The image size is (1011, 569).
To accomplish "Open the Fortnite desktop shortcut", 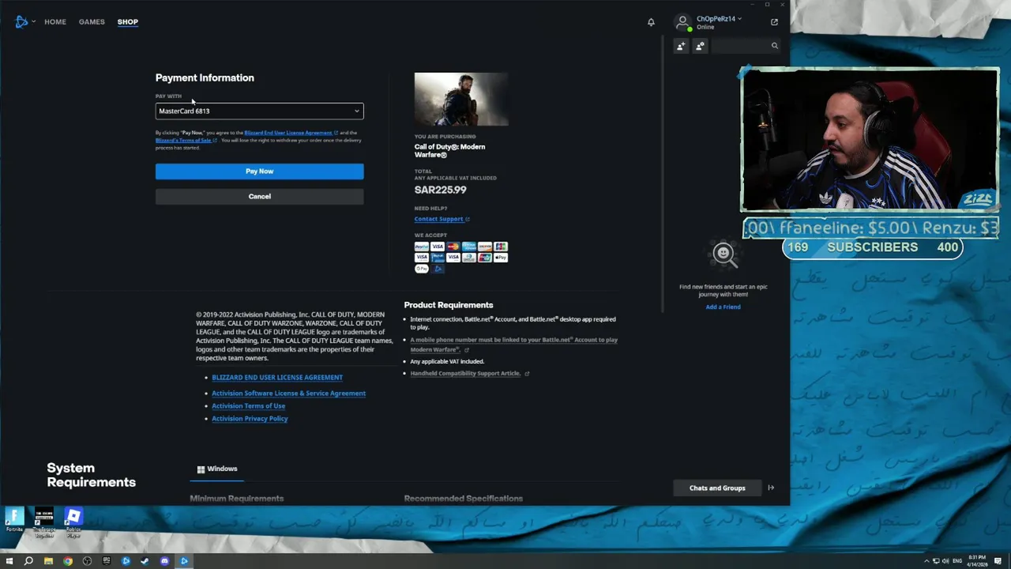I will tap(14, 520).
